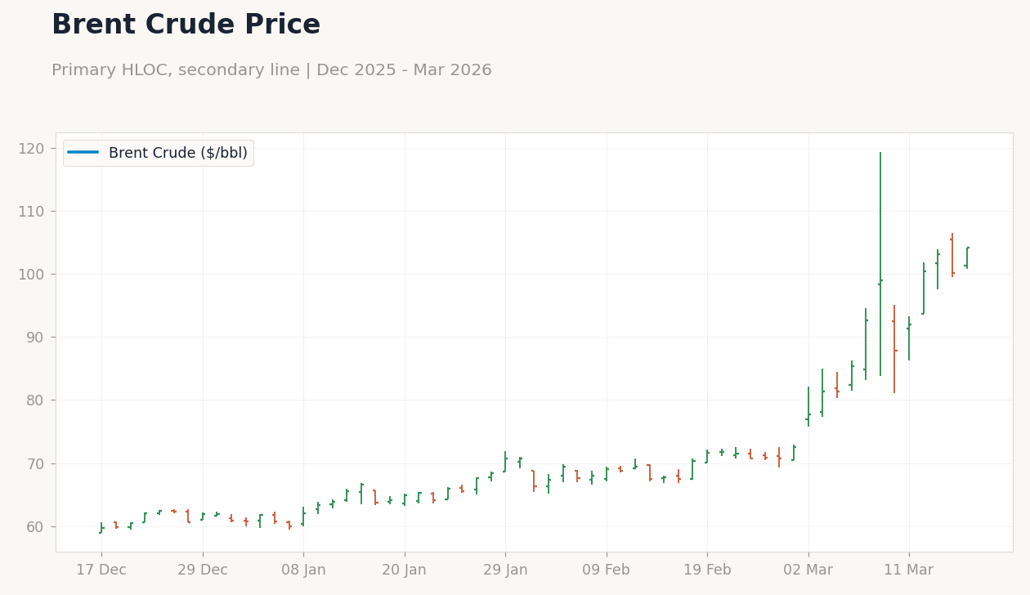Click the last green bar near 104
1030x595 pixels.
coord(966,257)
